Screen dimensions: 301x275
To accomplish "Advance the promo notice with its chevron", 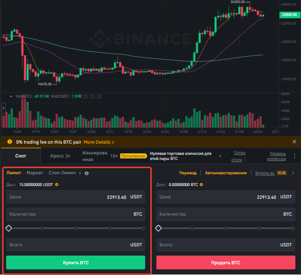I will click(220, 156).
